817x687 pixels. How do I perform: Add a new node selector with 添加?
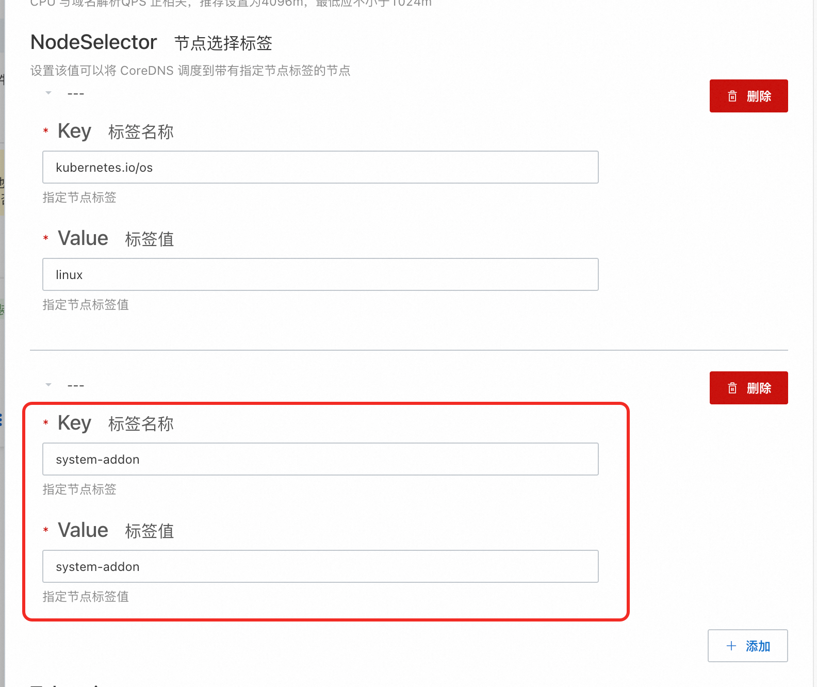[748, 646]
